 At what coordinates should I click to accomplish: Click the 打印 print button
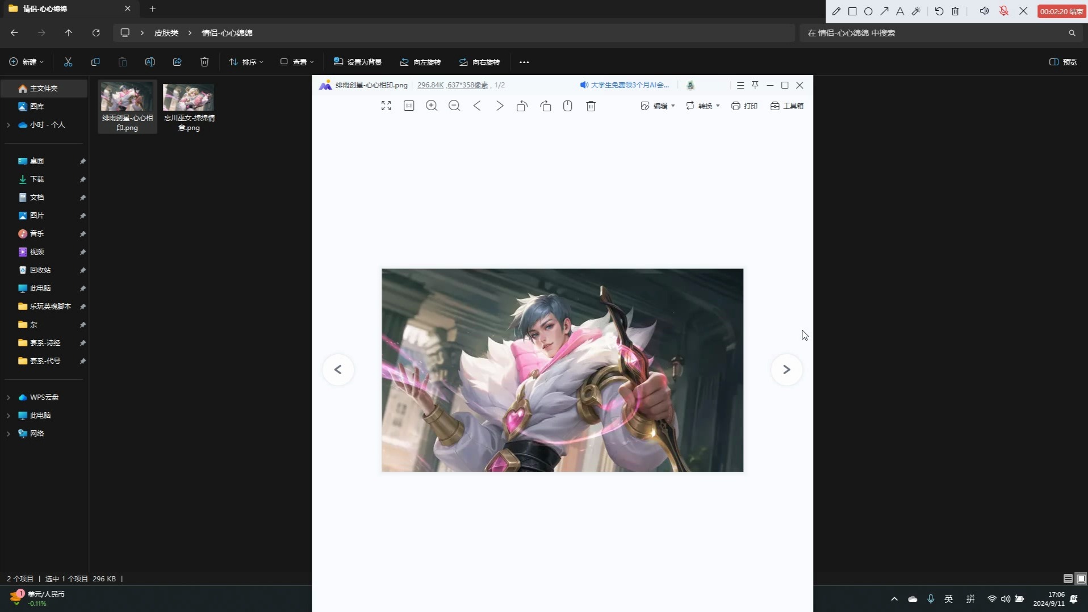pyautogui.click(x=744, y=106)
